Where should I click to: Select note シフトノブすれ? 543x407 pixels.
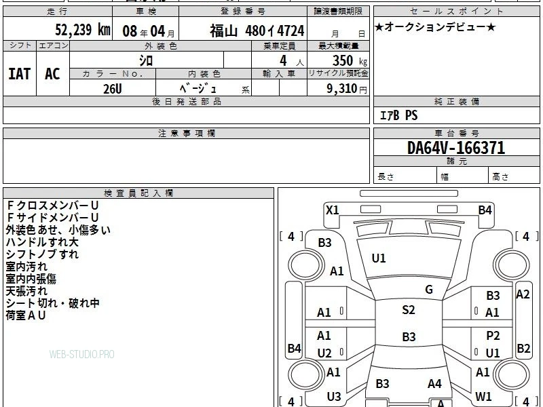(42, 254)
